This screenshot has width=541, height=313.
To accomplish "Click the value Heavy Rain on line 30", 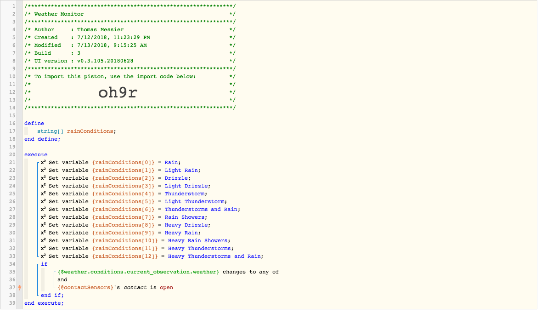I will click(181, 233).
